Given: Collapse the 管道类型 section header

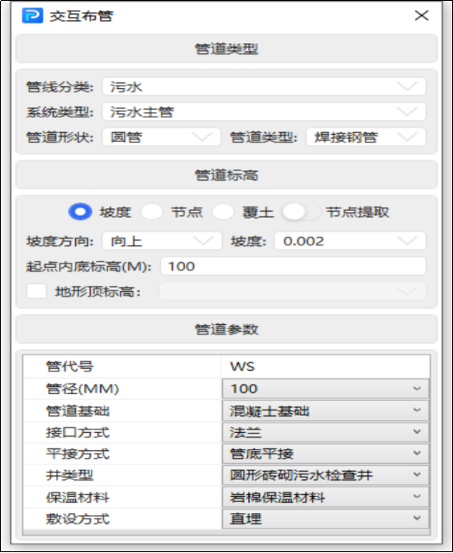Looking at the screenshot, I should [226, 48].
